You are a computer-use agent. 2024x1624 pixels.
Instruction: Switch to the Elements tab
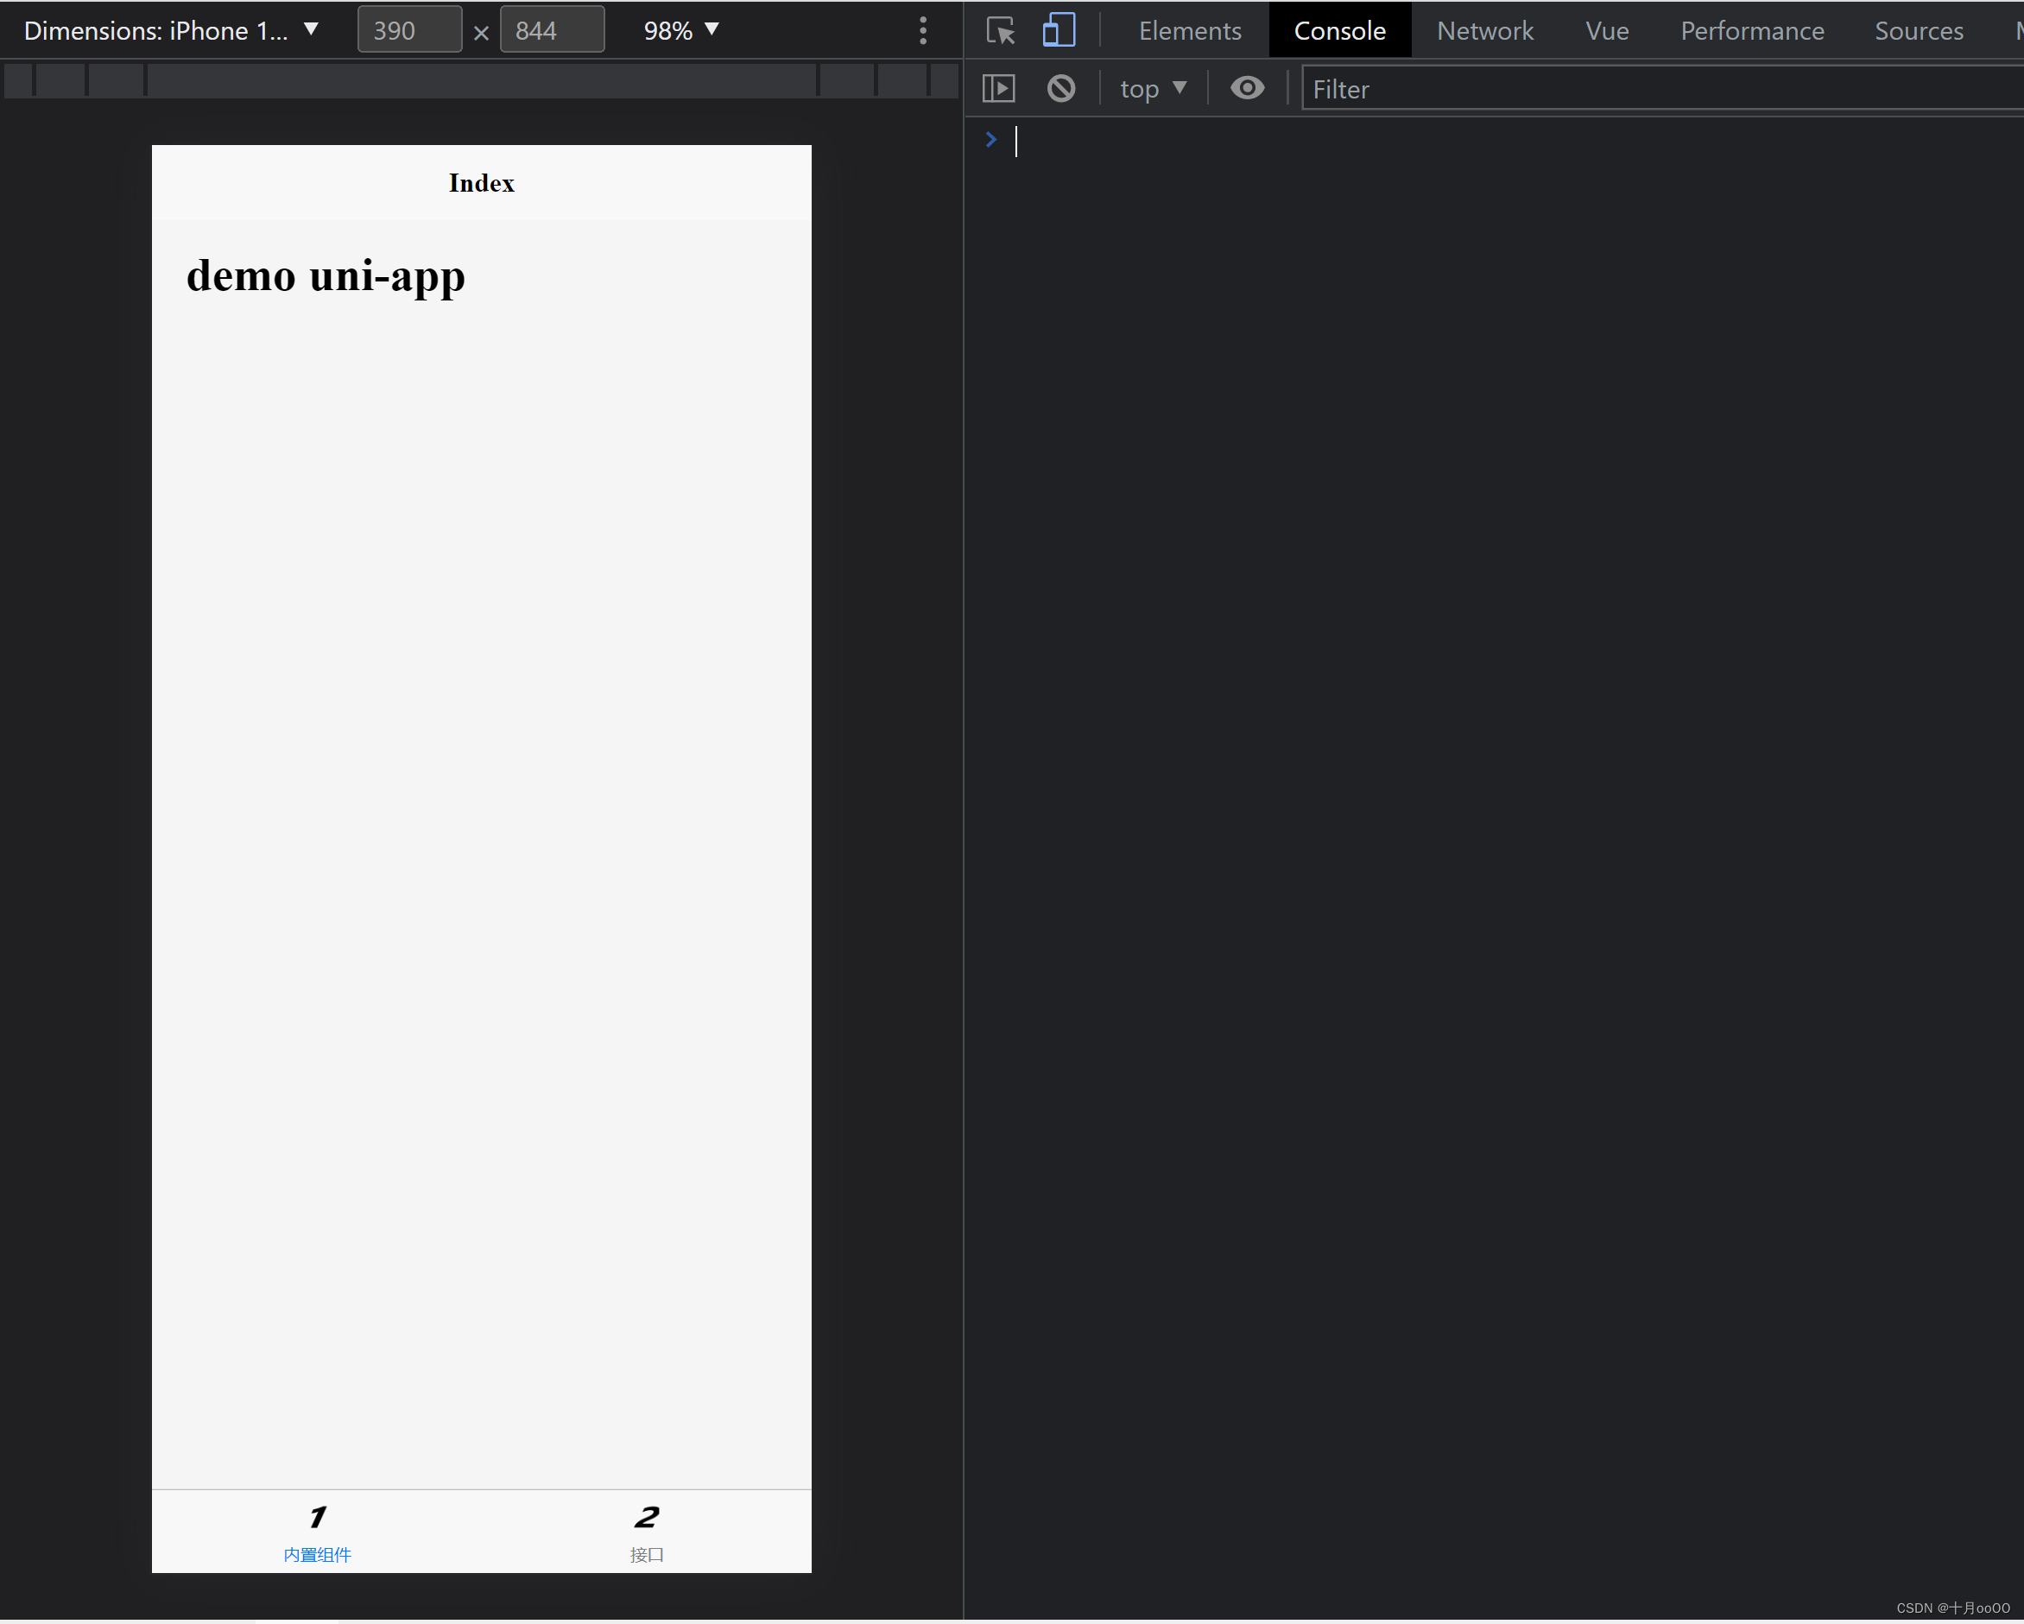tap(1189, 31)
